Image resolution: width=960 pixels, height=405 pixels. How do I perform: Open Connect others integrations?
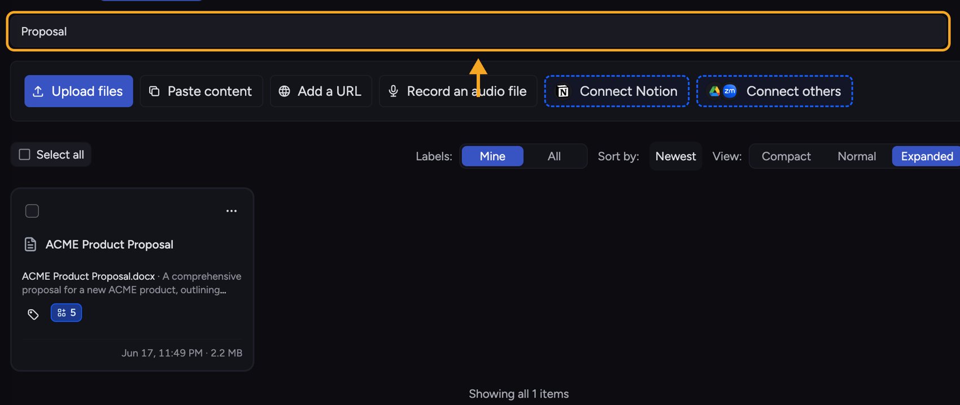click(774, 91)
